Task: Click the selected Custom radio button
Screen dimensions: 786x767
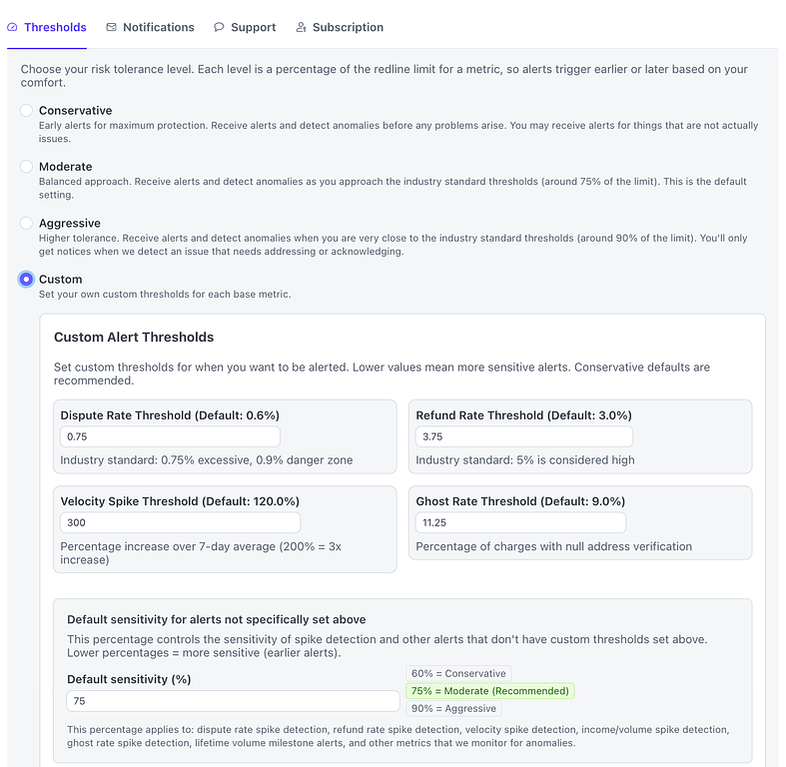Action: [26, 280]
